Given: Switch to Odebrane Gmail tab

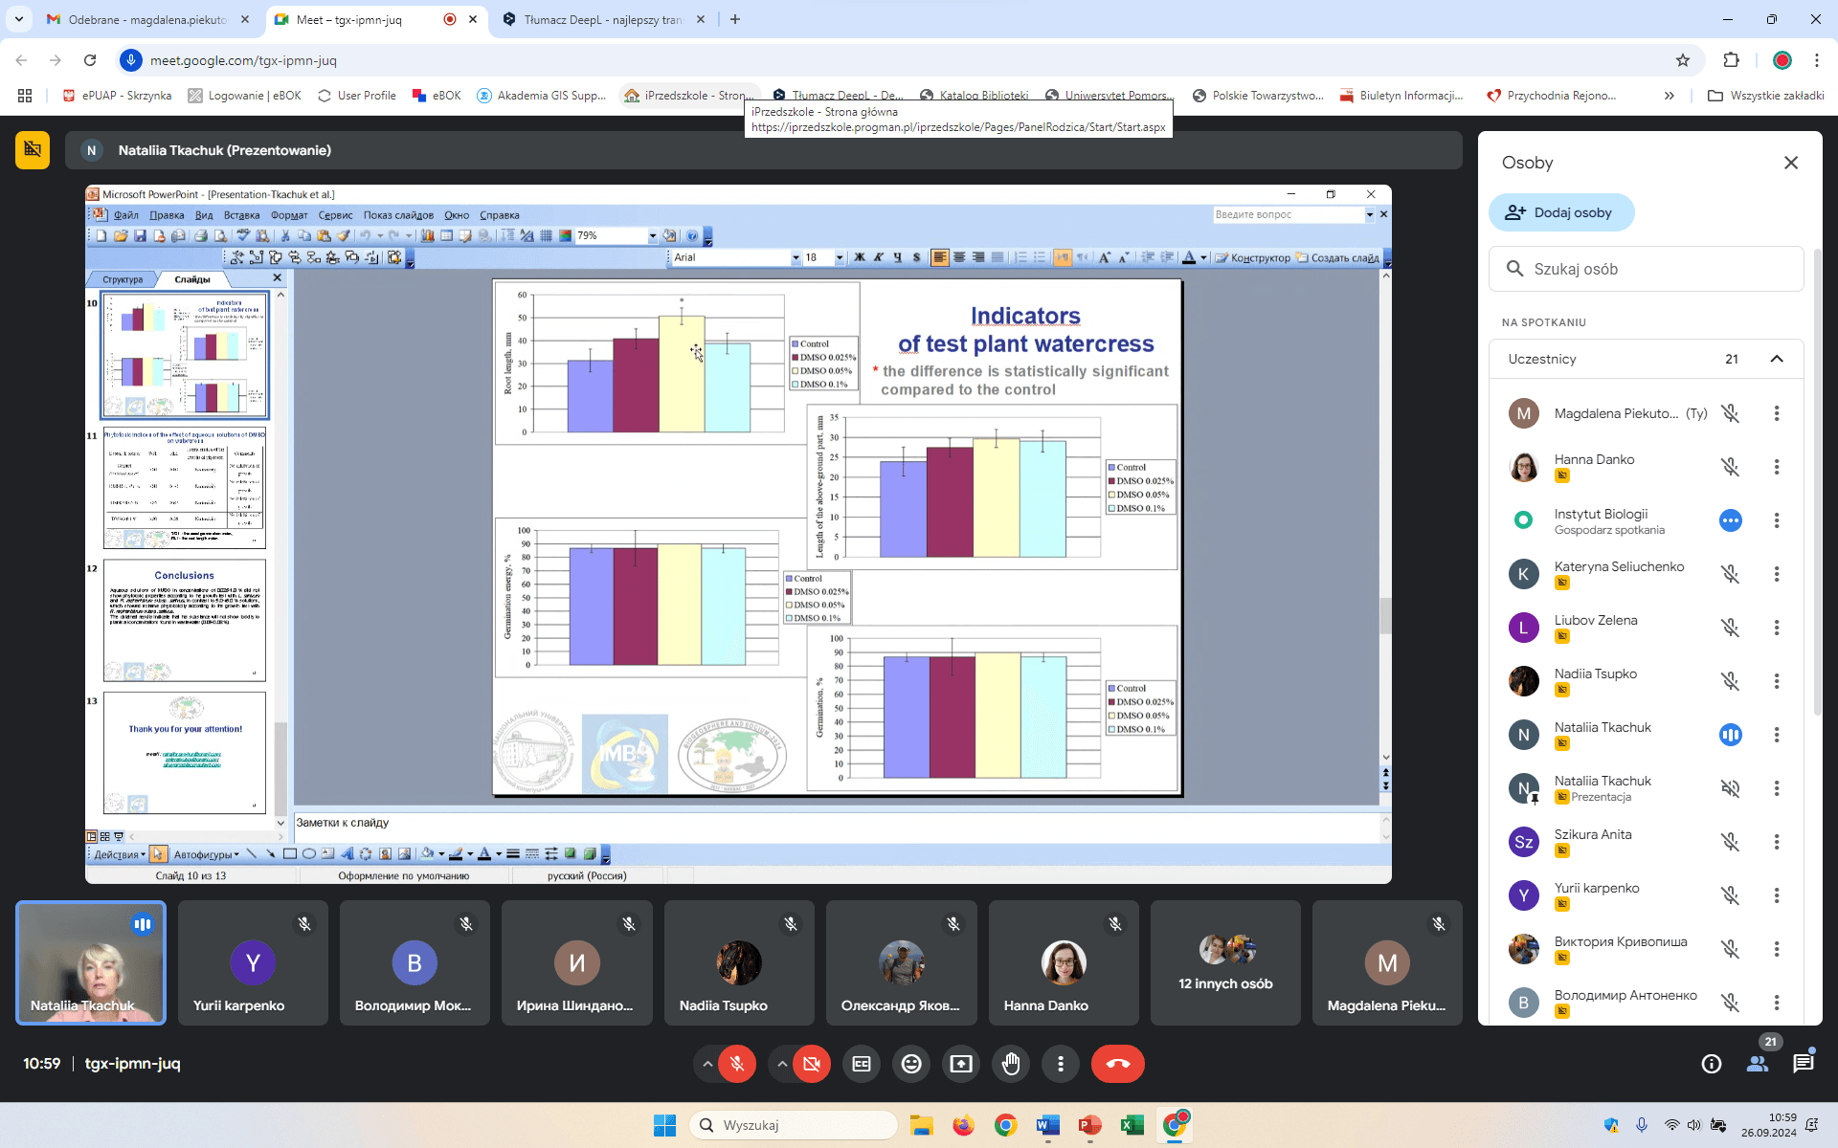Looking at the screenshot, I should click(x=146, y=19).
